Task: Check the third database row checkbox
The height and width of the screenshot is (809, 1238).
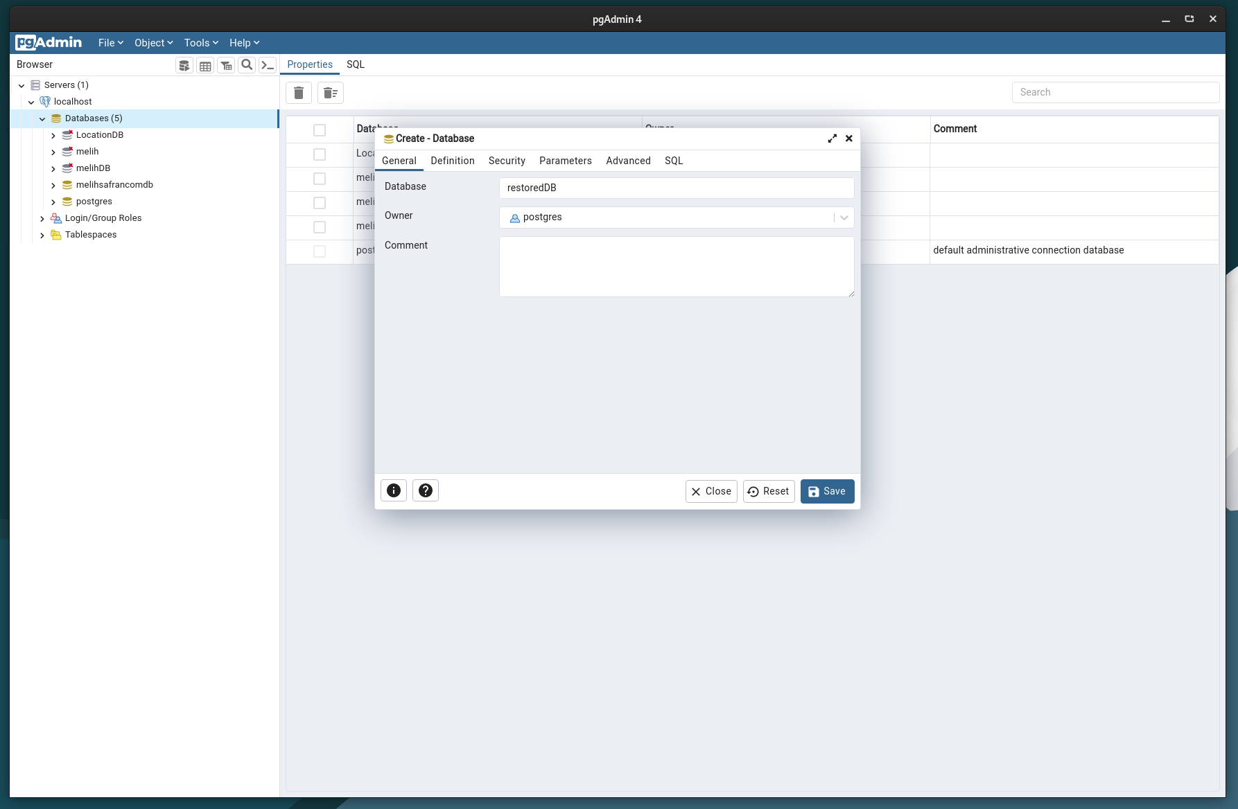Action: (320, 203)
